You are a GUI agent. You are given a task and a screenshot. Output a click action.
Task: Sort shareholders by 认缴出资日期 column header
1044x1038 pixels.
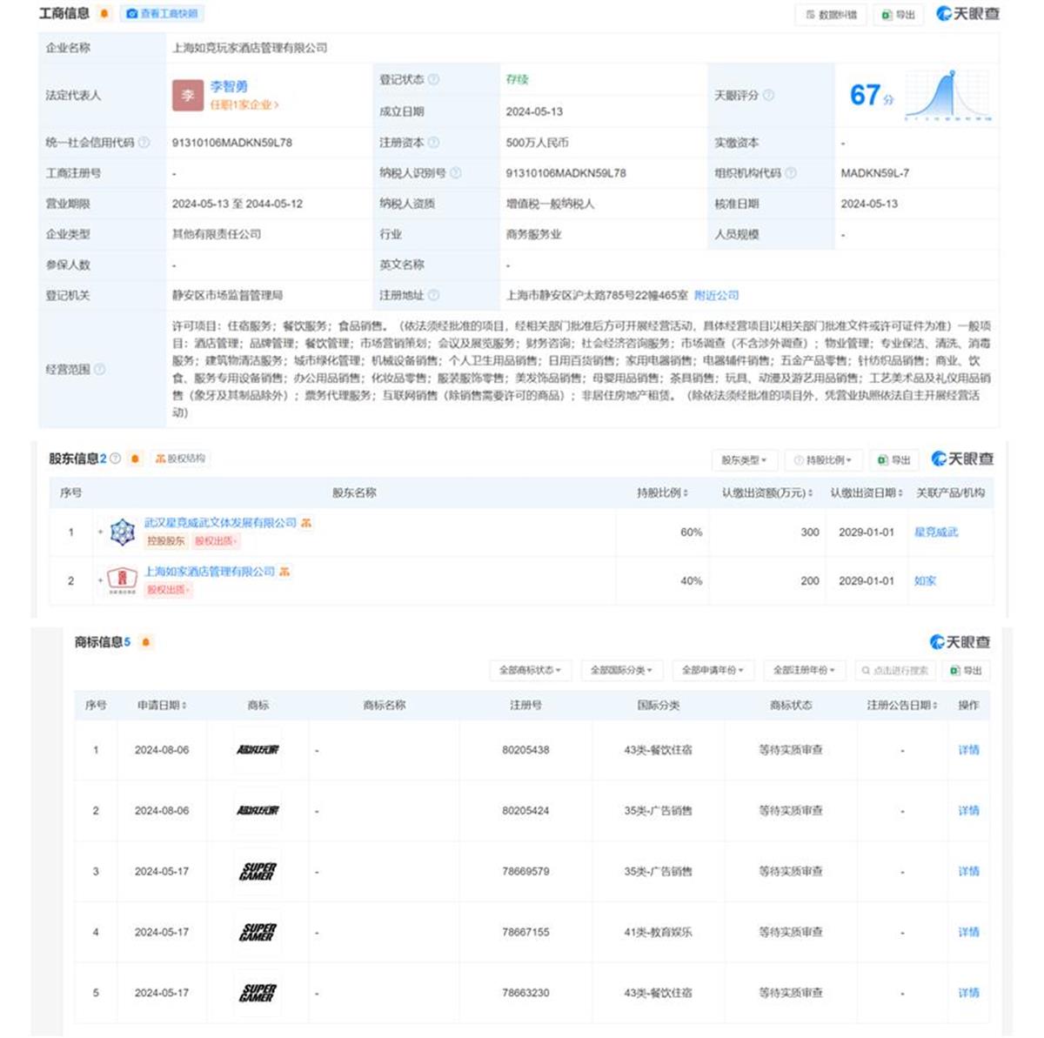(866, 493)
